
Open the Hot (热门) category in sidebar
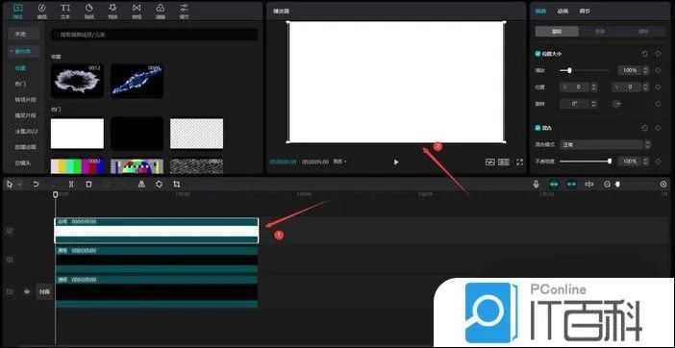click(20, 84)
